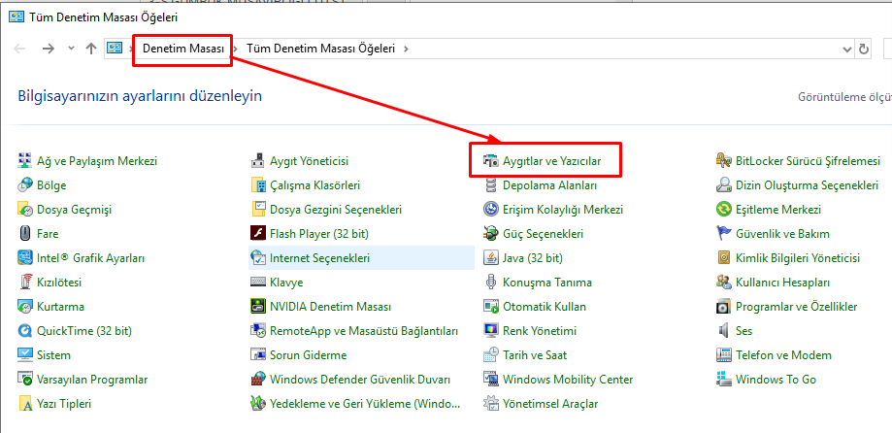Click the Flash Player icon
Viewport: 892px width, 433px height.
point(258,234)
